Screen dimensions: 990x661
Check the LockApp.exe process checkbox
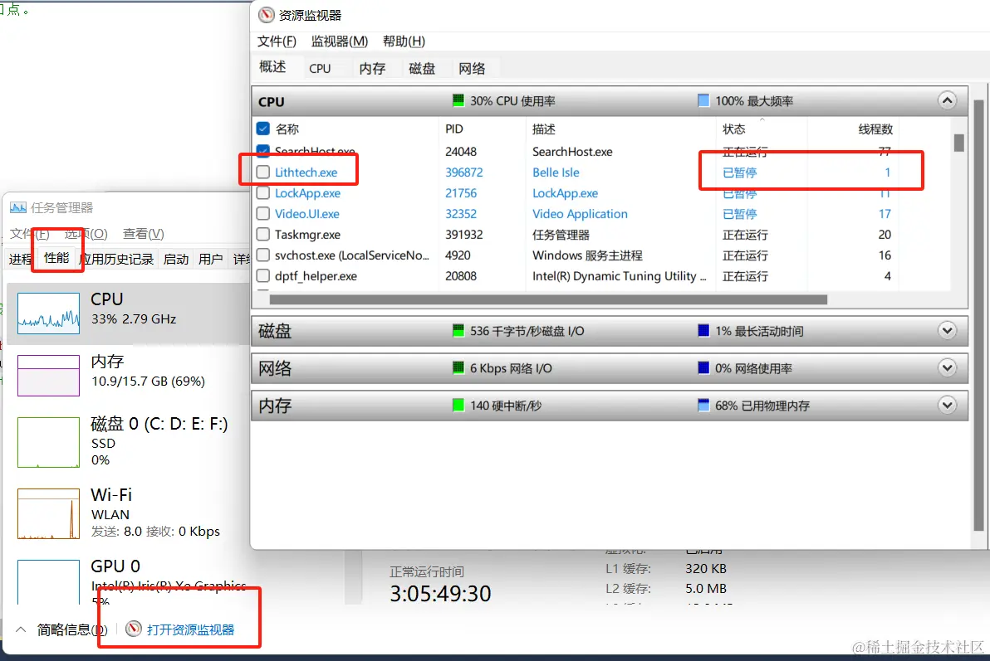click(x=263, y=193)
